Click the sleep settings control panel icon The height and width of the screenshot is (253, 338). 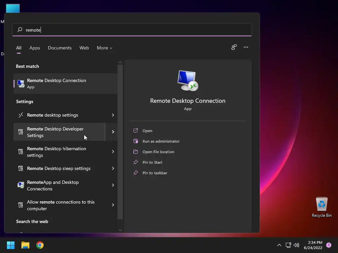tap(21, 168)
